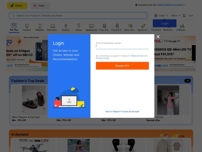The height and width of the screenshot is (152, 202).
Task: Click the Flipkart logo button
Action: pos(17,6)
